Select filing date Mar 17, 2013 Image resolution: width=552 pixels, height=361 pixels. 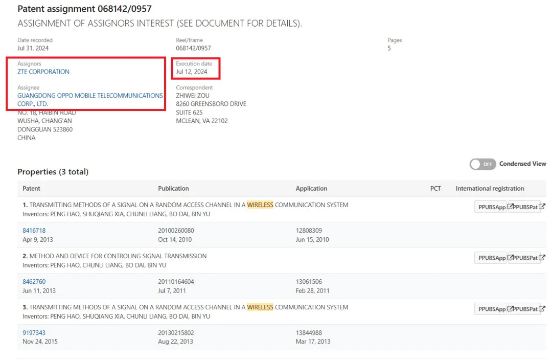click(x=313, y=342)
